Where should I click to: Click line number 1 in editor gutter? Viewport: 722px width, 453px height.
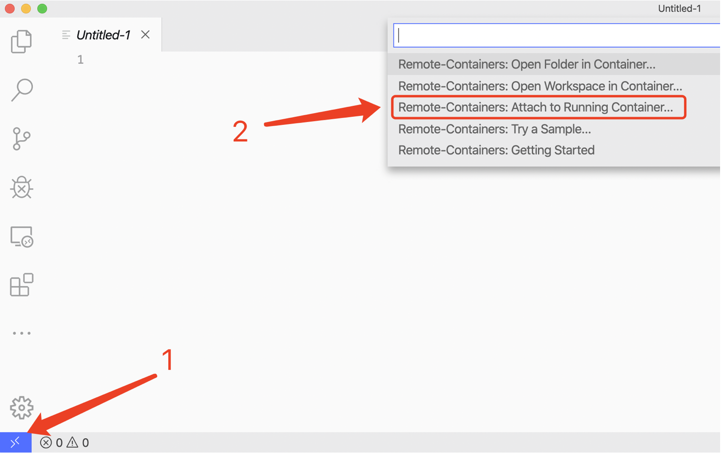[80, 60]
